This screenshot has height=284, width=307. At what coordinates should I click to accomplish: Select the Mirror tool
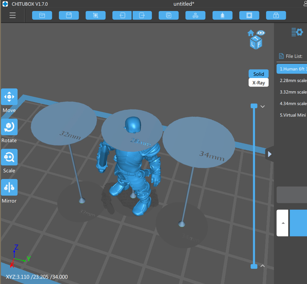[9, 187]
